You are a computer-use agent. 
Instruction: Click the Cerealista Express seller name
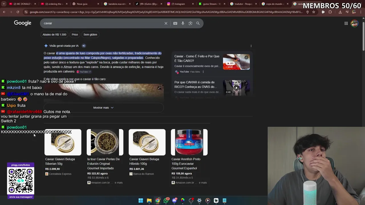60,174
